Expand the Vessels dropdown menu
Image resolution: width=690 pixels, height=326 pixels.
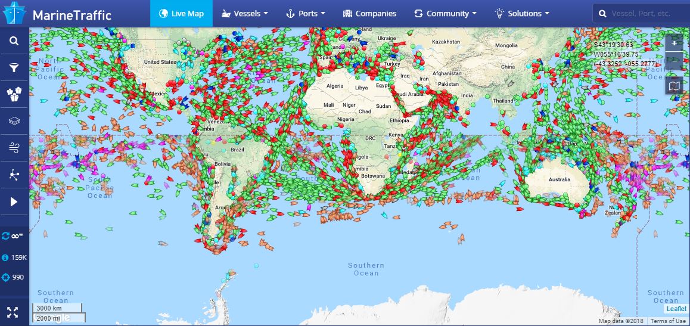tap(244, 13)
